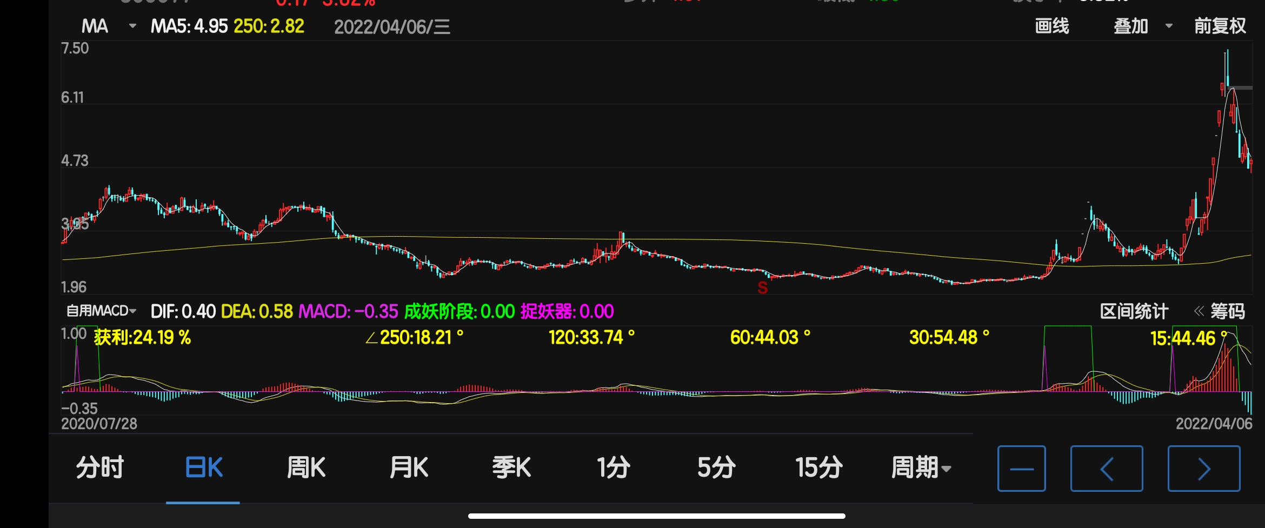The width and height of the screenshot is (1265, 528).
Task: Tap the DIF: 0.40 reading
Action: (183, 311)
